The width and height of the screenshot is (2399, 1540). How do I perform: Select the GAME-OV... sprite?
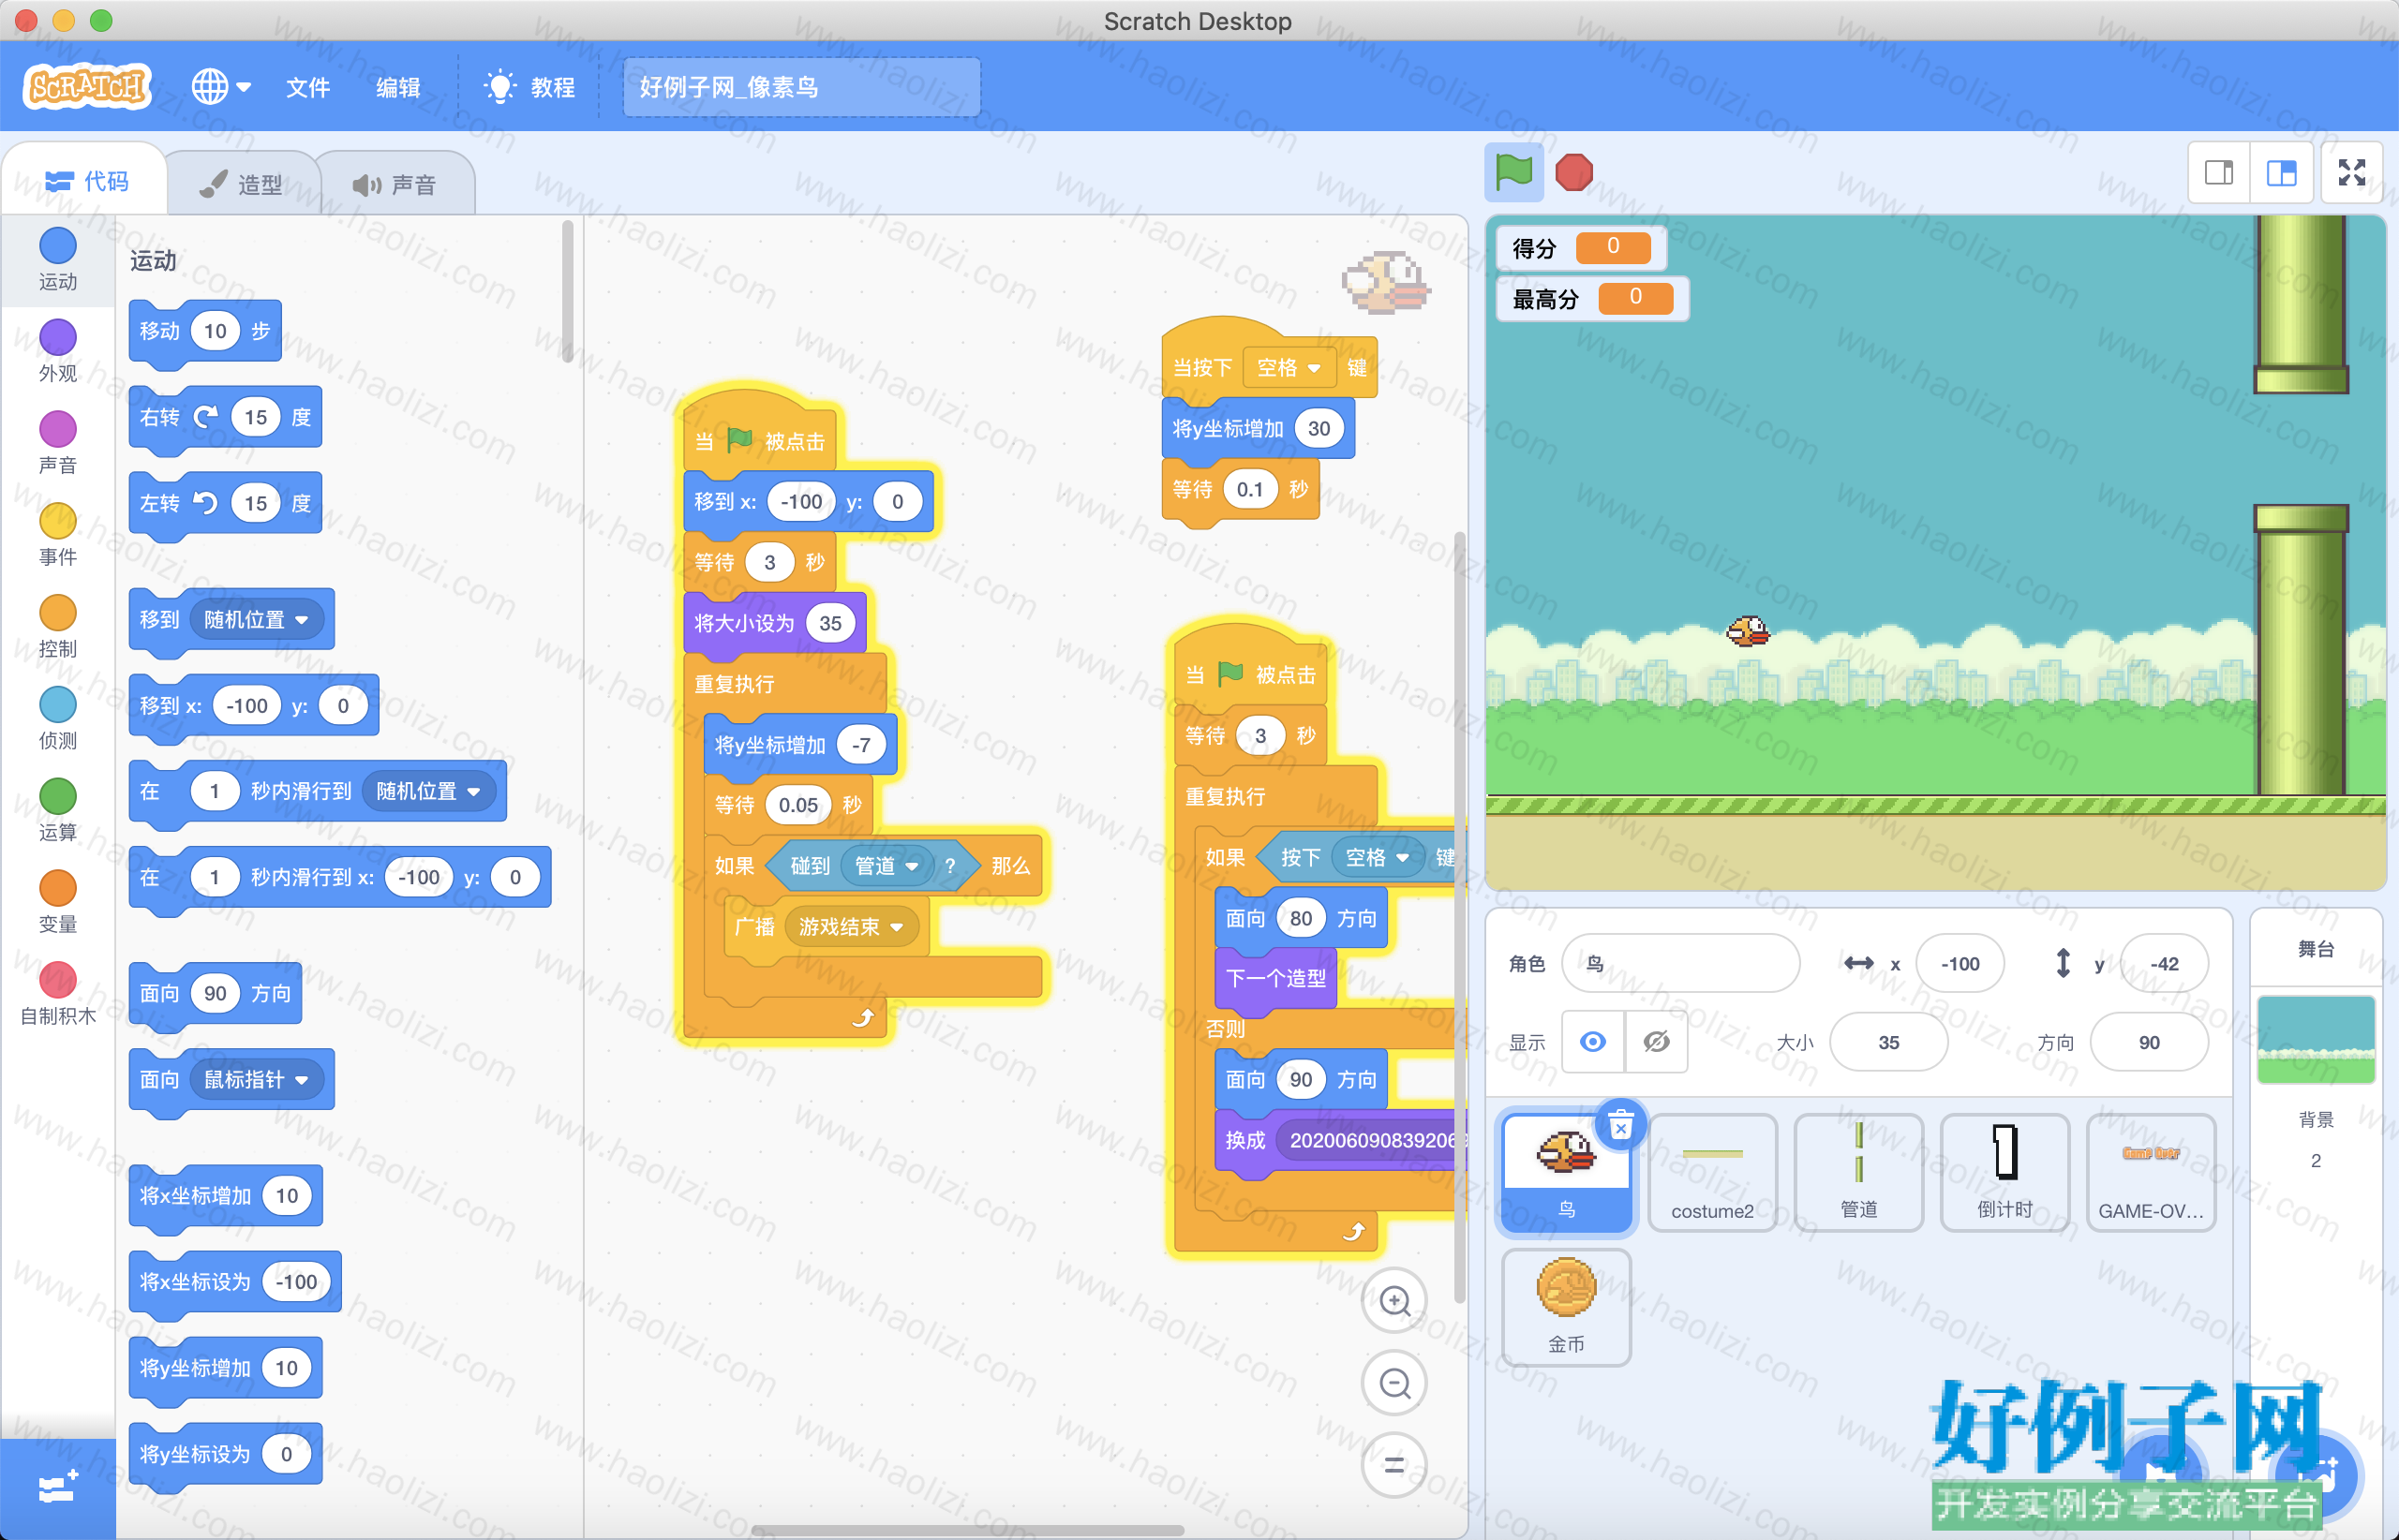coord(2151,1171)
